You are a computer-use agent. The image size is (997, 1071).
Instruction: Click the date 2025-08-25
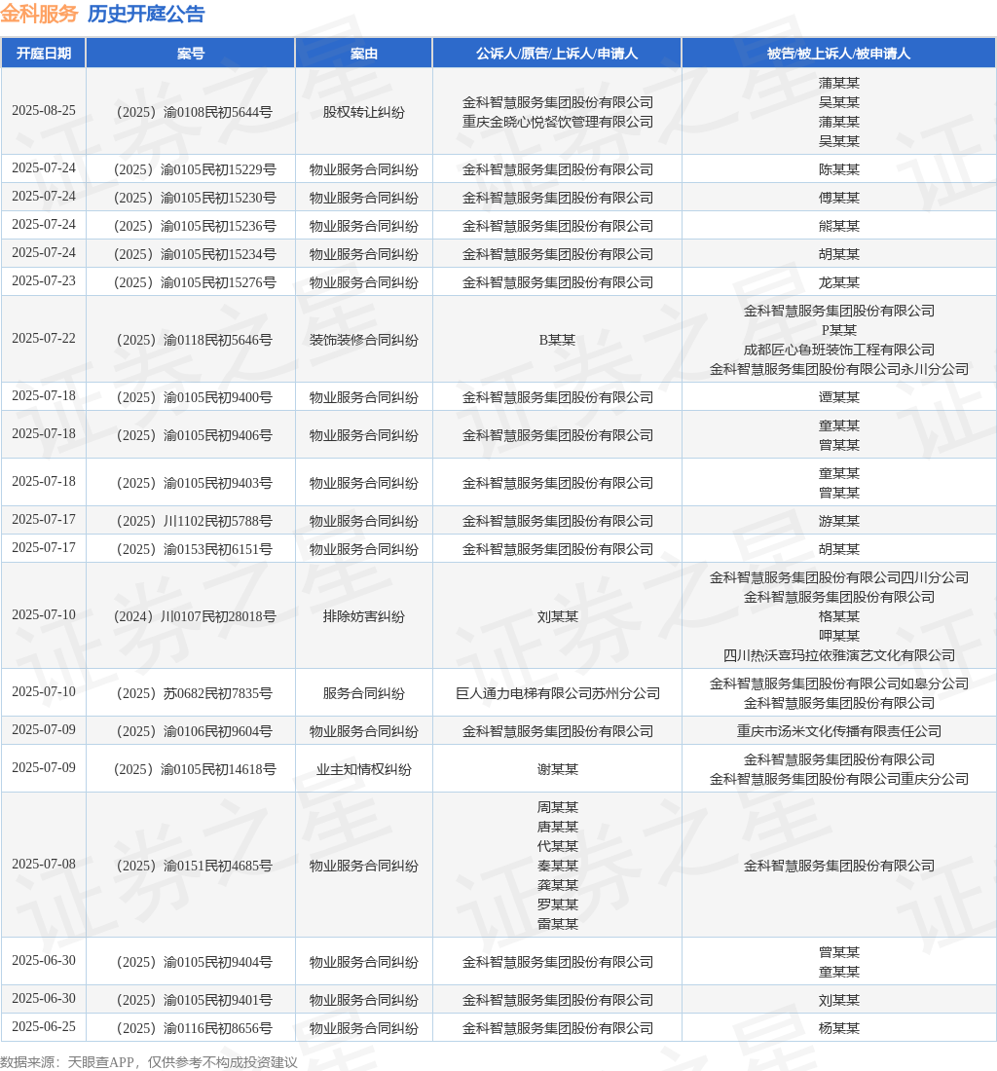pyautogui.click(x=44, y=111)
